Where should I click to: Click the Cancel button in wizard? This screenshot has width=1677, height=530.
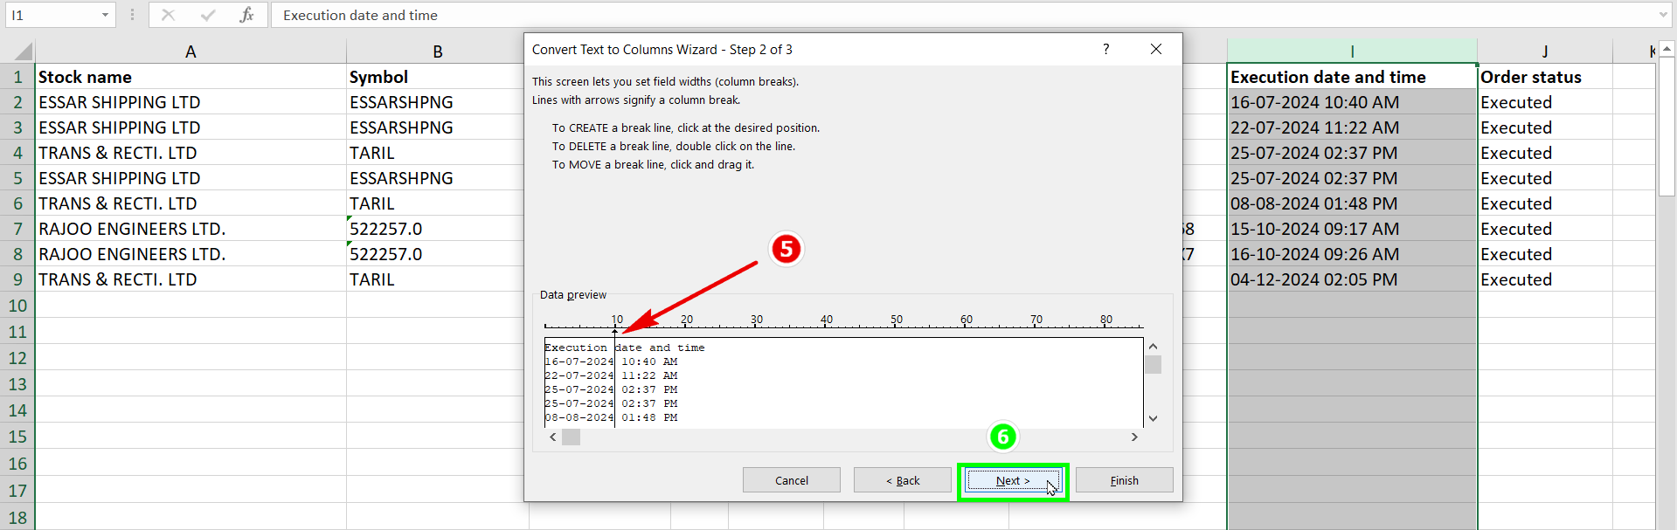791,480
